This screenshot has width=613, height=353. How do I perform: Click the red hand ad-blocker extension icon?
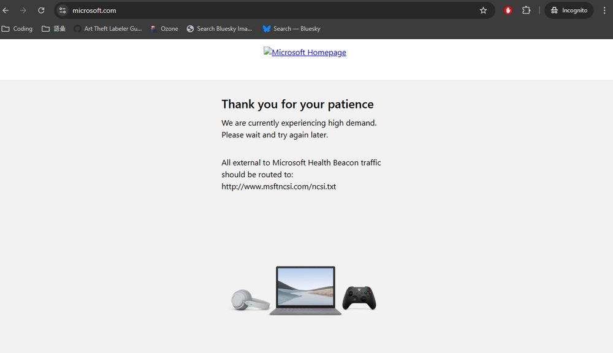508,10
